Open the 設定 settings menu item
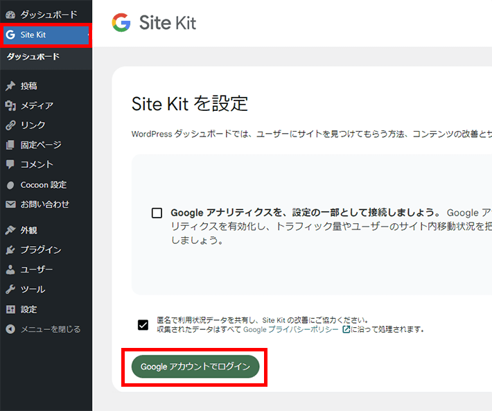This screenshot has width=492, height=411. pyautogui.click(x=28, y=309)
